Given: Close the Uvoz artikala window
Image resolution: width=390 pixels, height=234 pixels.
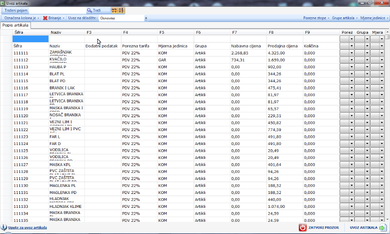Looking at the screenshot, I should [x=382, y=3].
